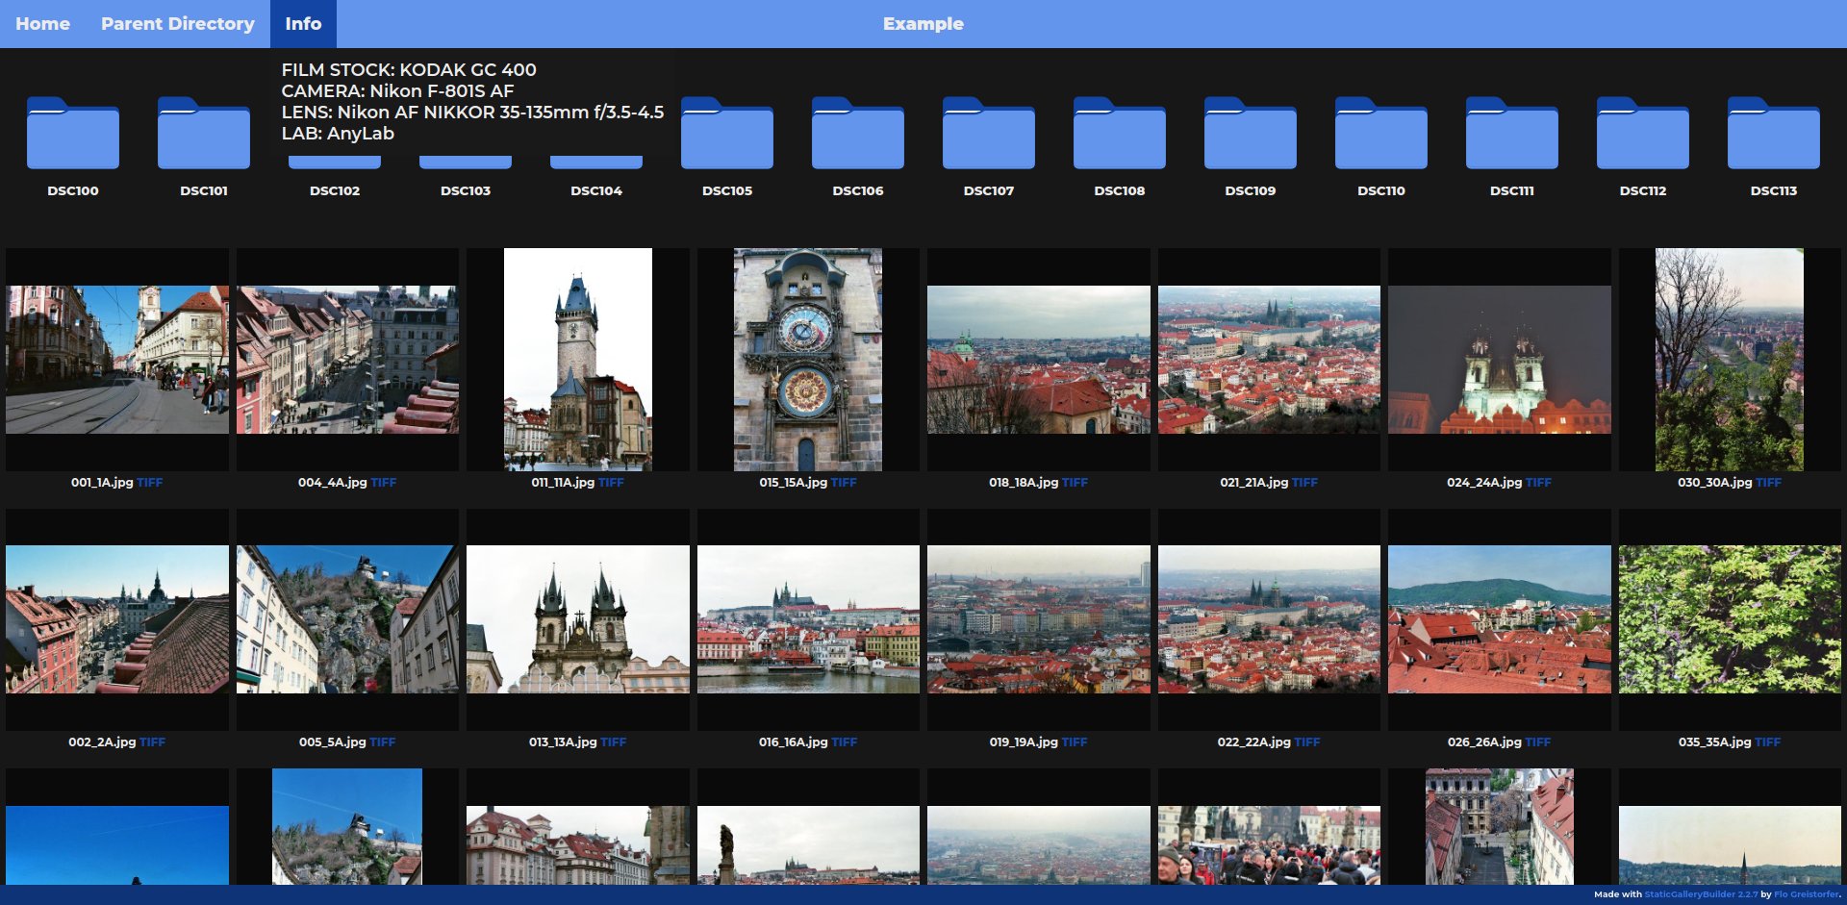
Task: Open the twin-spire church photo 013_13A.jpg
Action: [578, 619]
